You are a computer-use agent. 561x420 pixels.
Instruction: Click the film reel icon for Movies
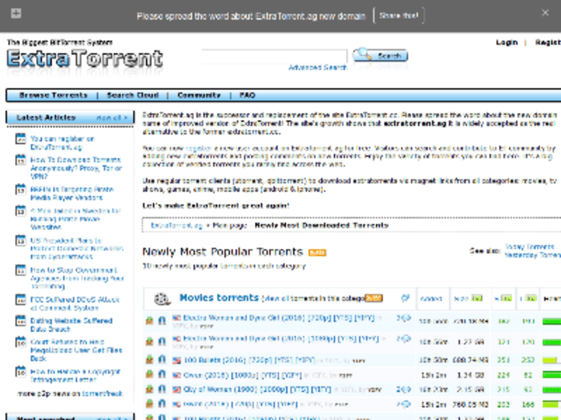(162, 298)
